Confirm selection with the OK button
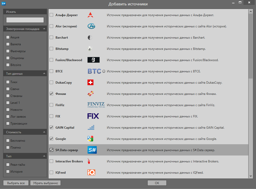 click(157, 183)
